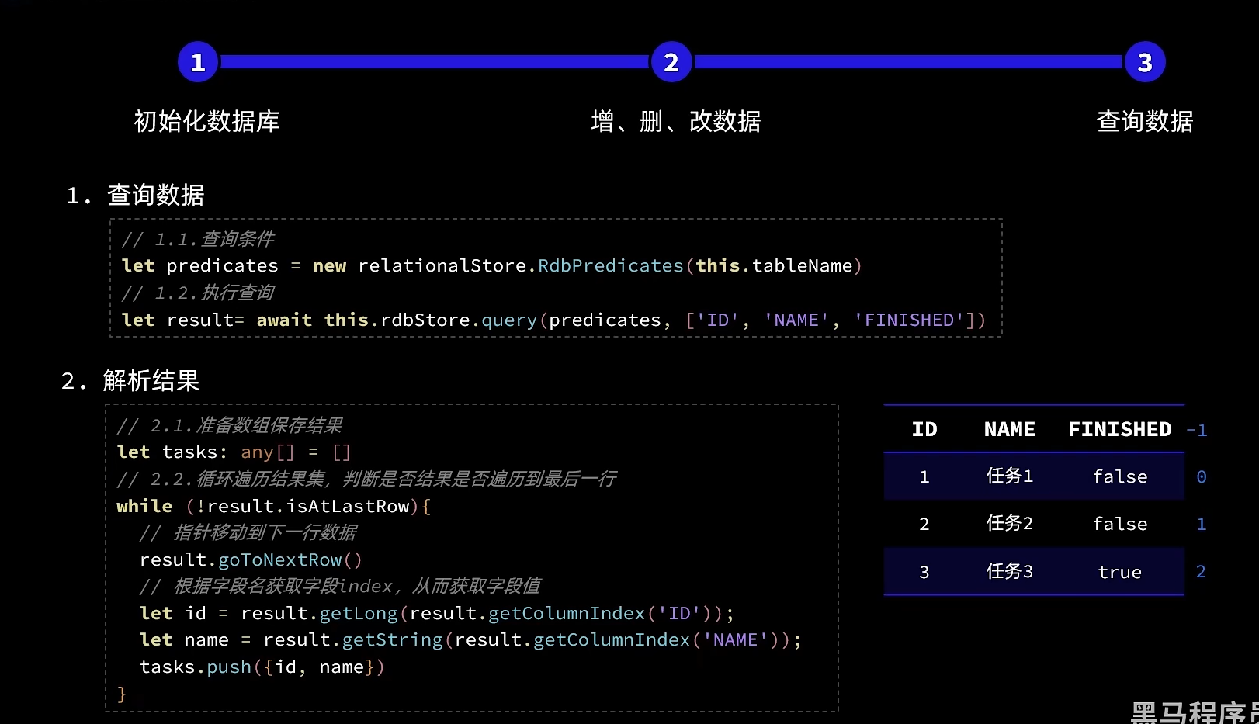Click the 2. 解析结果 section heading
The image size is (1259, 724).
(x=130, y=381)
